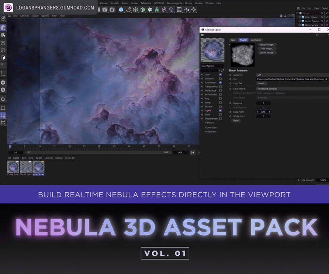Screen dimensions: 329x274
Task: Open the Simulate menu
Action: tap(115, 3)
